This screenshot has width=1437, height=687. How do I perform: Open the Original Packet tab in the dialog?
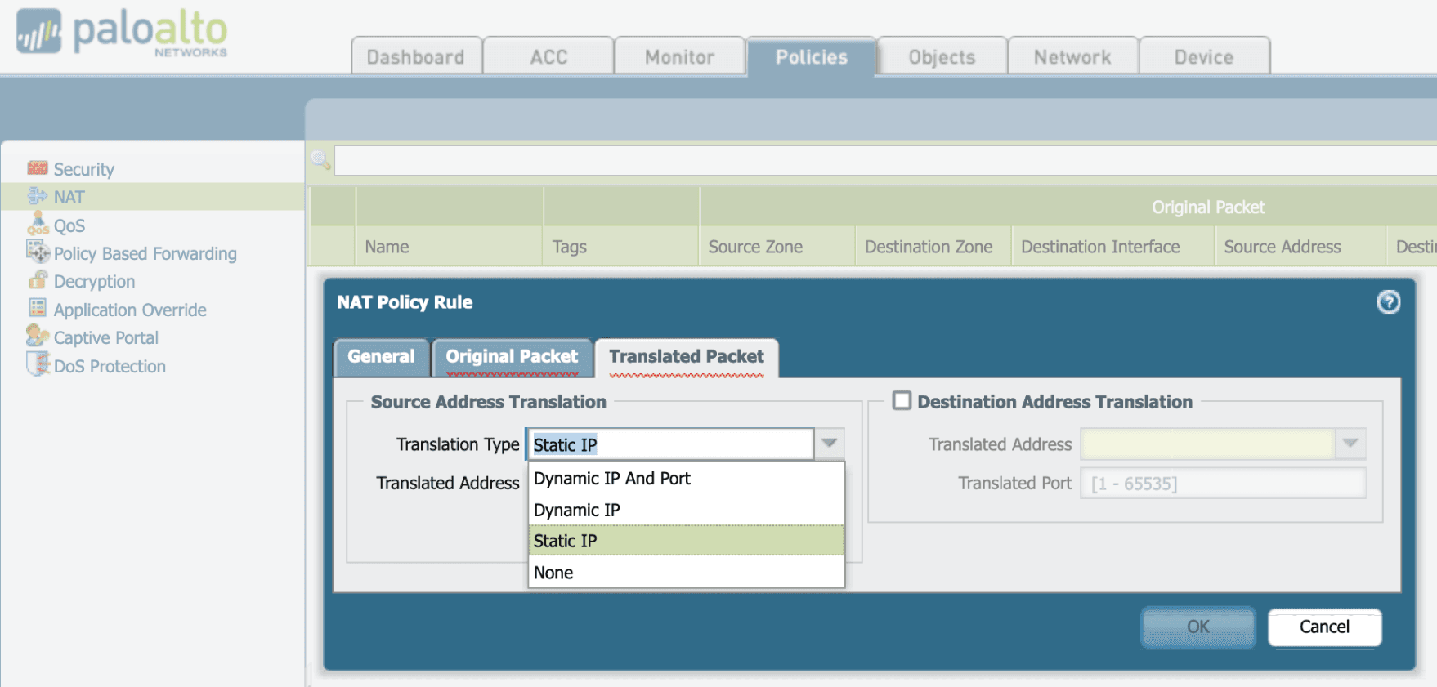513,357
